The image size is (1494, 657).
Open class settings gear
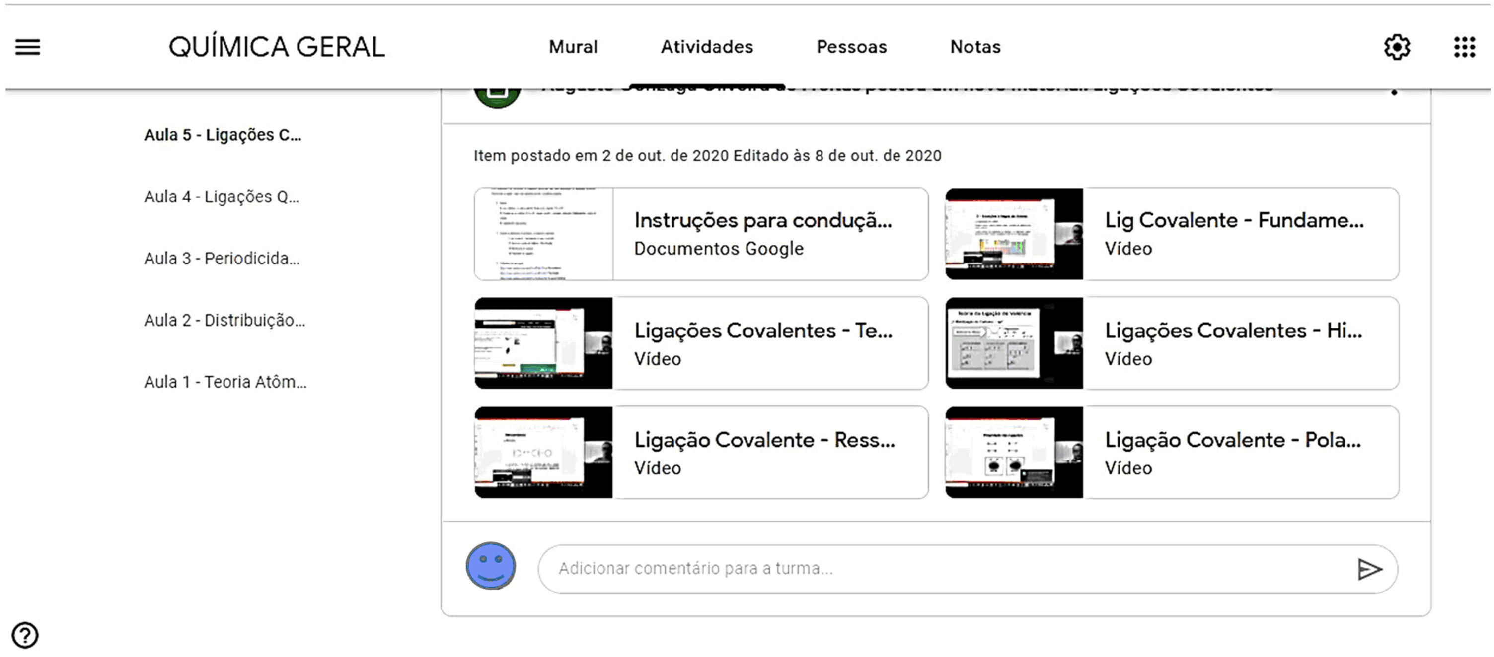(1397, 47)
